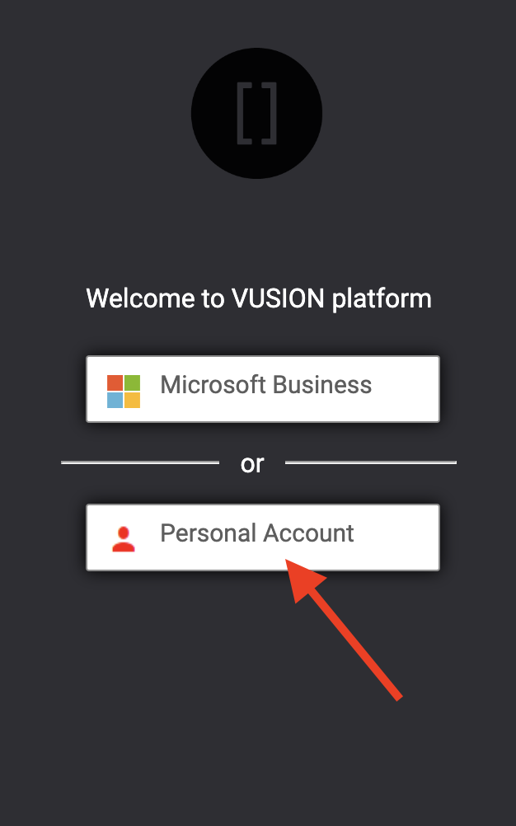The width and height of the screenshot is (516, 826).
Task: Click the green square of the Microsoft logo
Action: tap(131, 382)
